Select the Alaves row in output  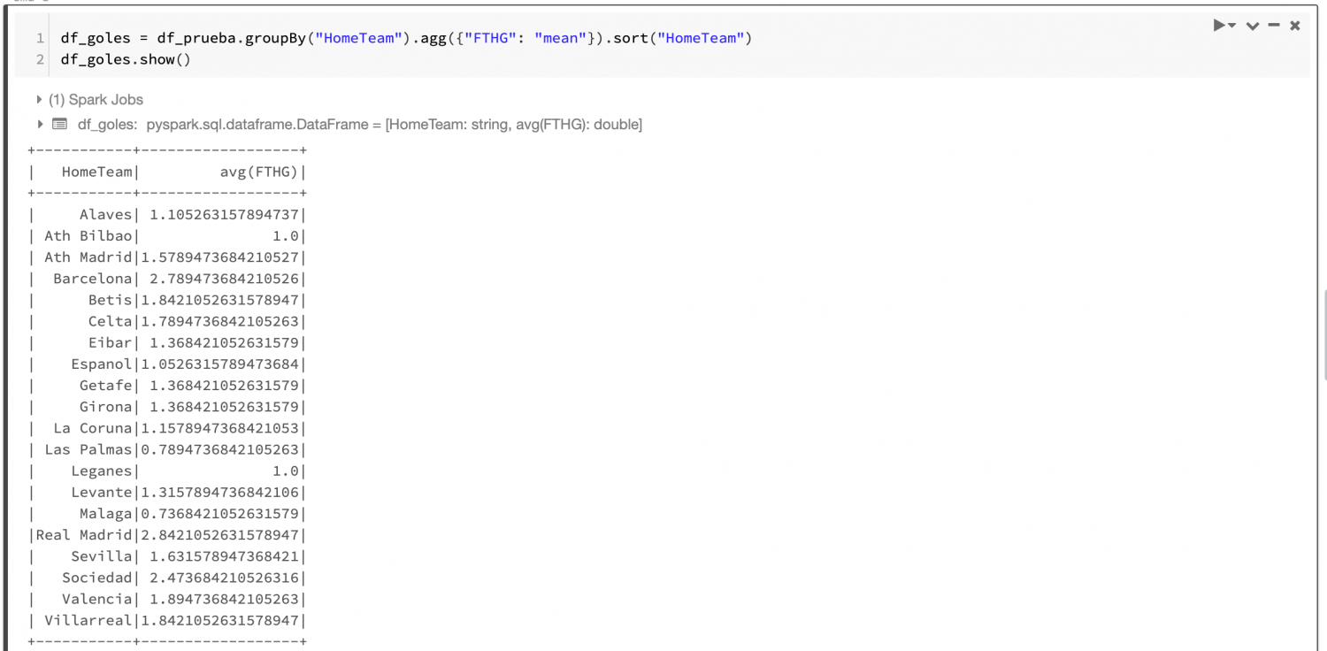click(x=168, y=214)
